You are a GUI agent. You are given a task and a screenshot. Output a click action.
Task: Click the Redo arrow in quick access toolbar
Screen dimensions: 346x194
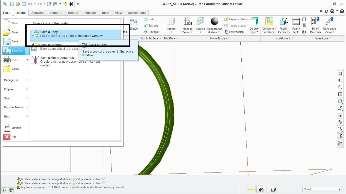click(40, 4)
